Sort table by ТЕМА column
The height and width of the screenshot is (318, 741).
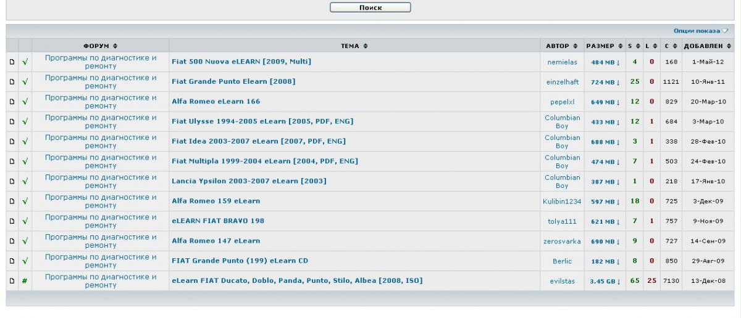(x=354, y=46)
